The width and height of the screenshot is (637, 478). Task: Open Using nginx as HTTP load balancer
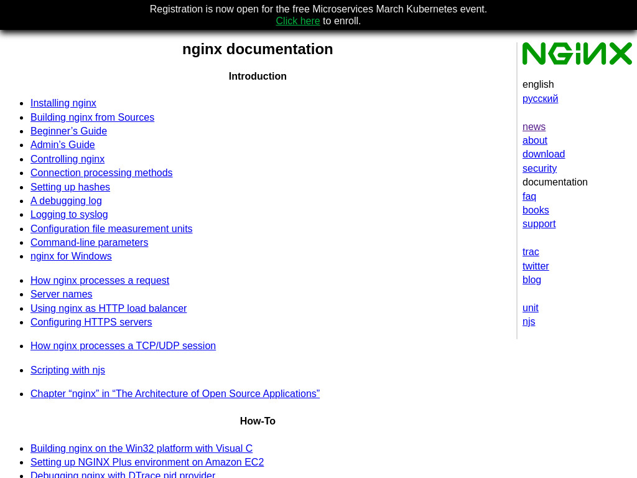108,309
